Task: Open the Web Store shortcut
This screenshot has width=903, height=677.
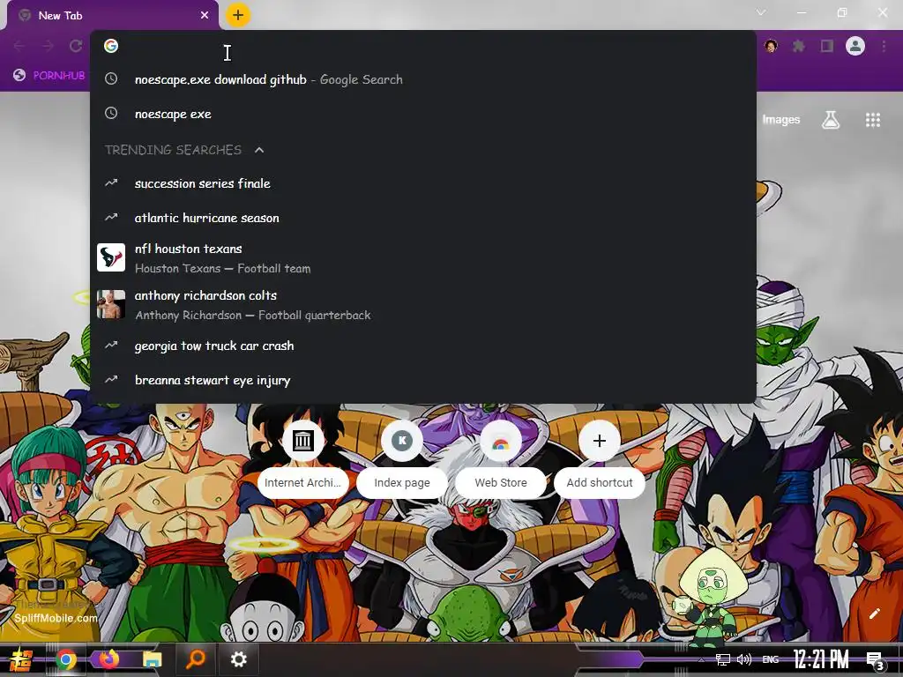Action: pos(501,460)
